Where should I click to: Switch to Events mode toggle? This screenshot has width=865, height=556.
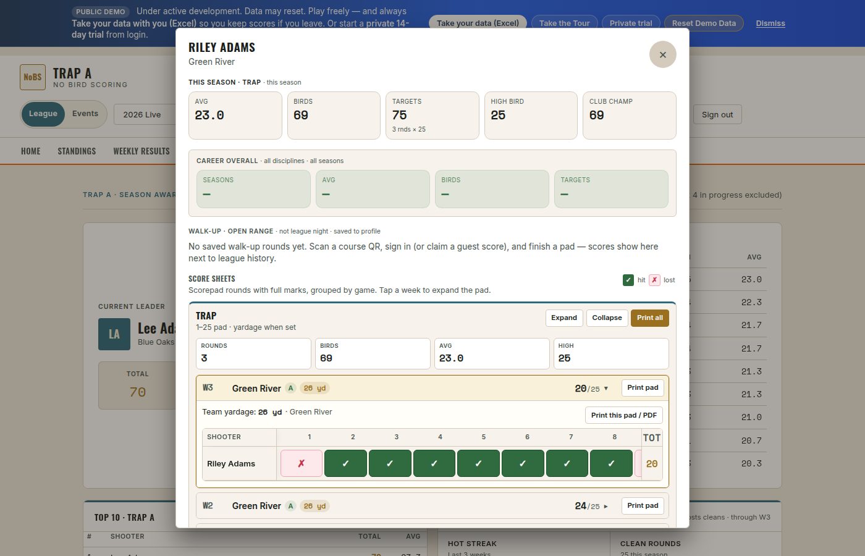pos(85,114)
